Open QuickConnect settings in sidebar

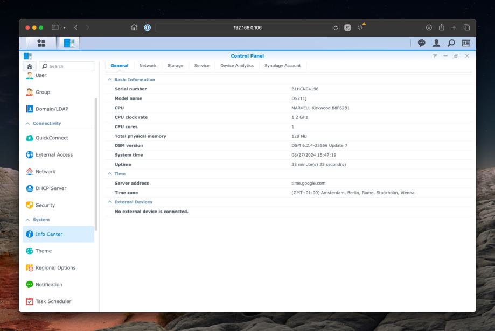click(x=52, y=138)
